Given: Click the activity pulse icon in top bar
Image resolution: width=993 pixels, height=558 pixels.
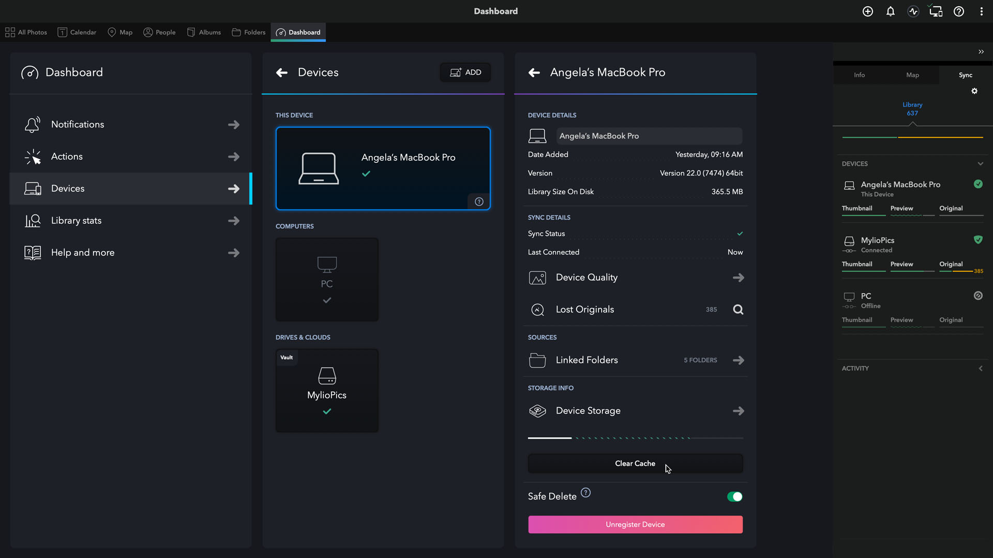Looking at the screenshot, I should click(913, 11).
